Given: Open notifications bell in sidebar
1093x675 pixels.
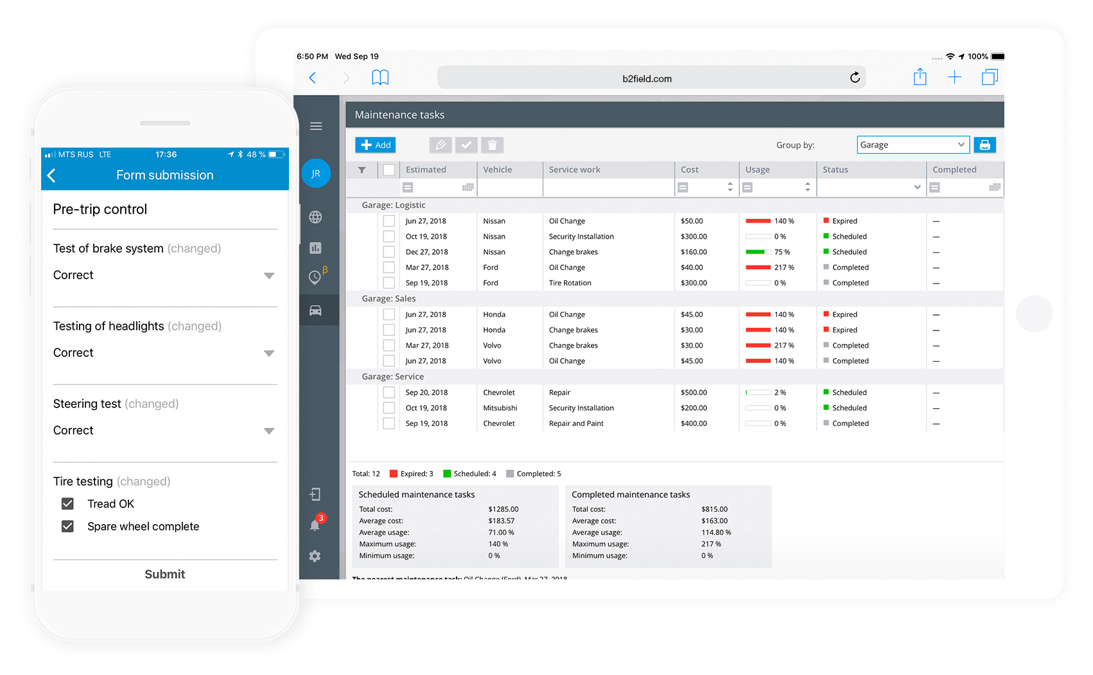Looking at the screenshot, I should point(315,525).
